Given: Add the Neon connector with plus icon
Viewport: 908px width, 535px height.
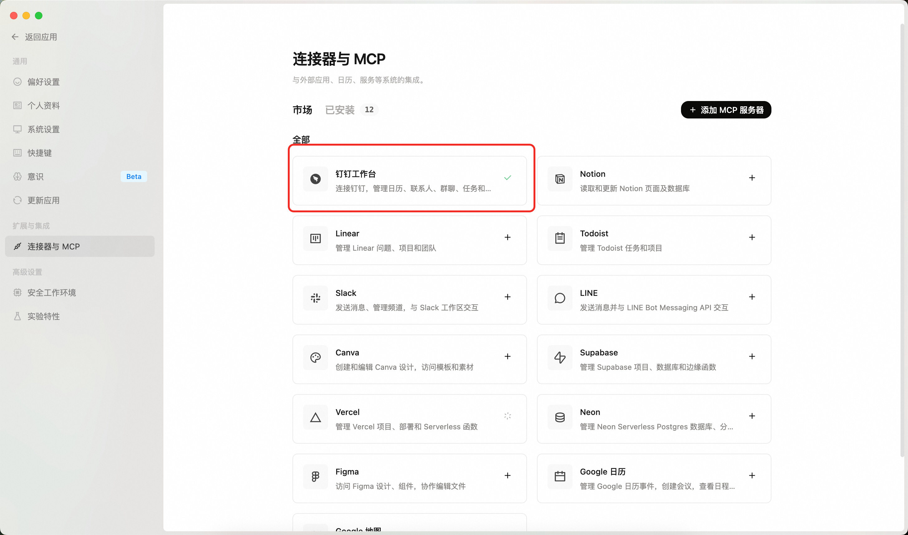Looking at the screenshot, I should (x=752, y=416).
